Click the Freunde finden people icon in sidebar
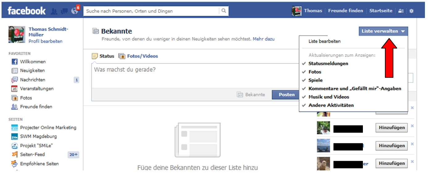Image resolution: width=428 pixels, height=175 pixels. click(x=15, y=107)
